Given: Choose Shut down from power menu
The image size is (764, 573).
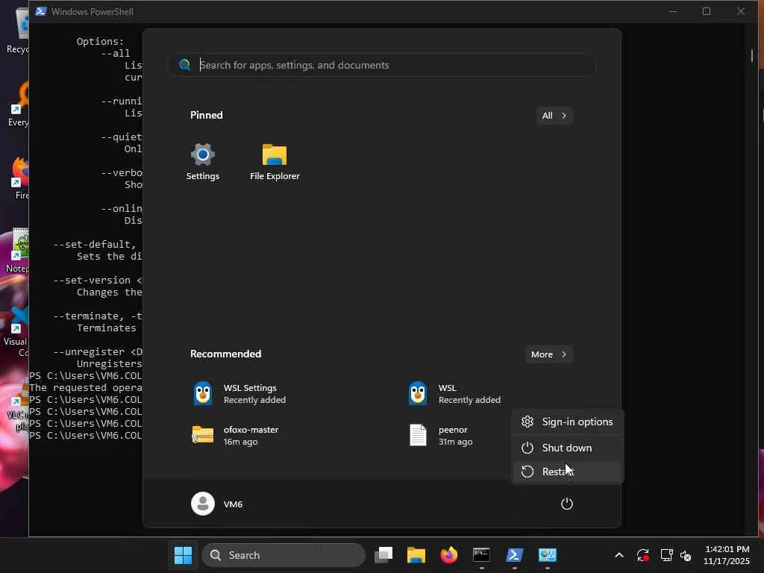Looking at the screenshot, I should (567, 448).
